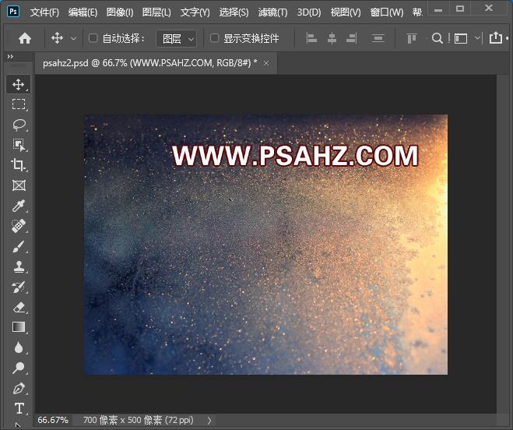Image resolution: width=513 pixels, height=430 pixels.
Task: Click the align right edges icon
Action: click(x=352, y=38)
